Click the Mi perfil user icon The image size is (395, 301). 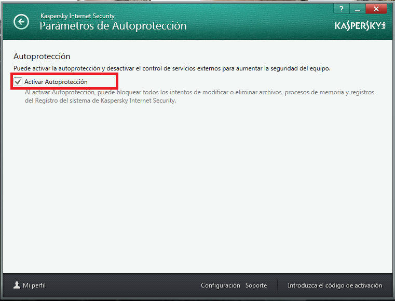point(17,285)
